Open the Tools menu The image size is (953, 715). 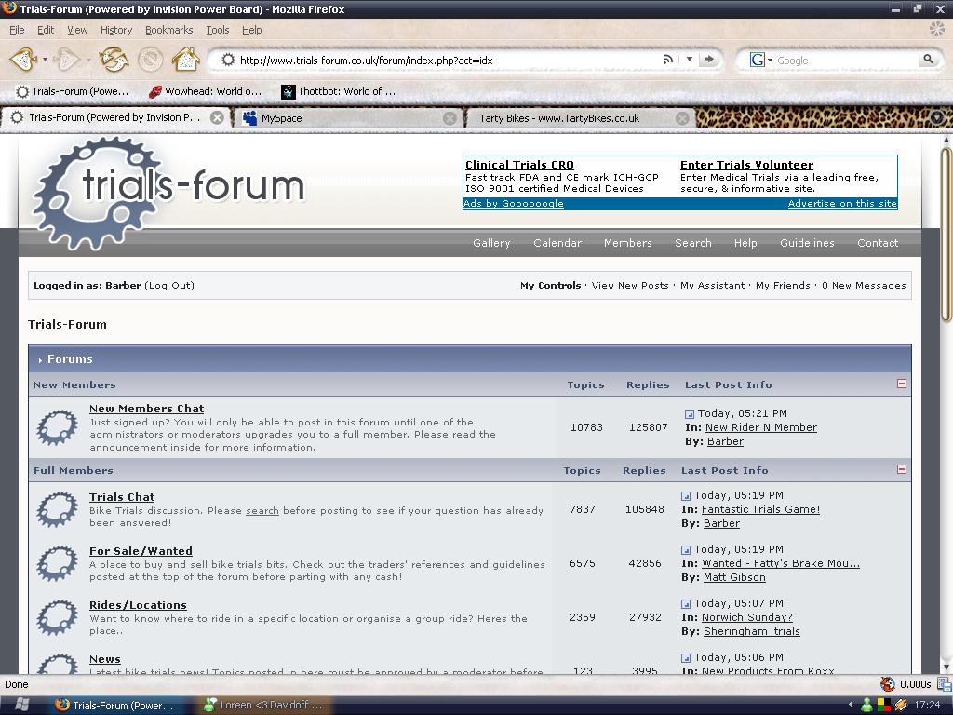(x=217, y=30)
